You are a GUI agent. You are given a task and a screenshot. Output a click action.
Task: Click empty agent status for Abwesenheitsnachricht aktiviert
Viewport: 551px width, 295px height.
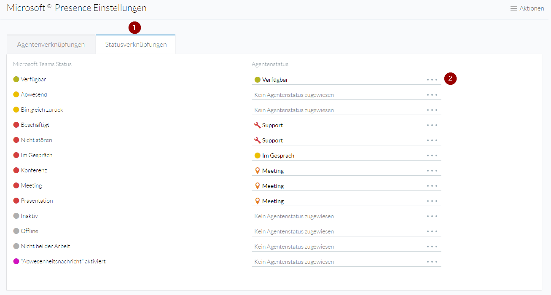tap(347, 262)
